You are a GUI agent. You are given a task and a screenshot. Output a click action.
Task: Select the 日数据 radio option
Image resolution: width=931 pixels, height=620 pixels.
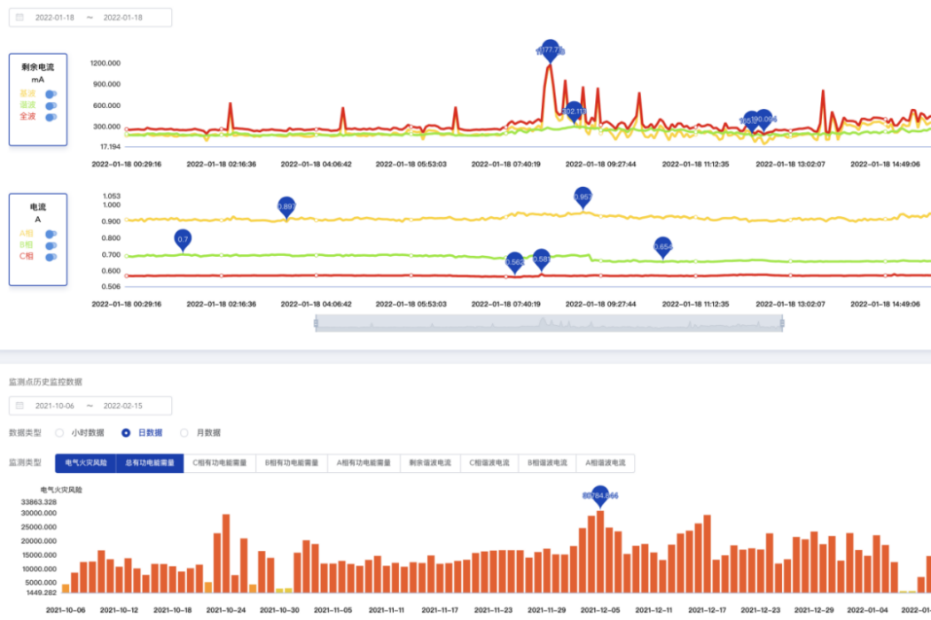point(126,432)
